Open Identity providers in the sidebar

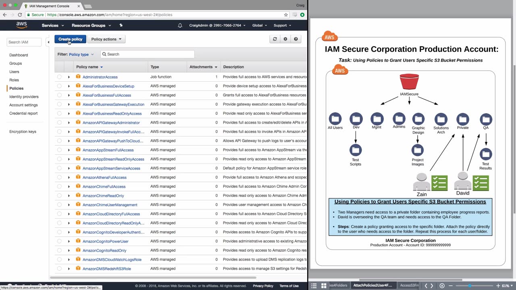point(24,97)
